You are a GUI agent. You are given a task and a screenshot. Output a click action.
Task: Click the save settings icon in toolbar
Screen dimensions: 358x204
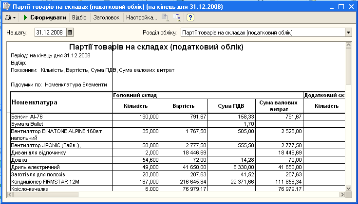[177, 17]
